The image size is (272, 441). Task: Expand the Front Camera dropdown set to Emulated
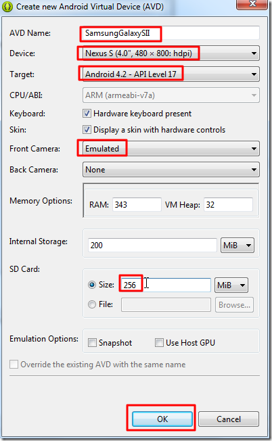171,149
